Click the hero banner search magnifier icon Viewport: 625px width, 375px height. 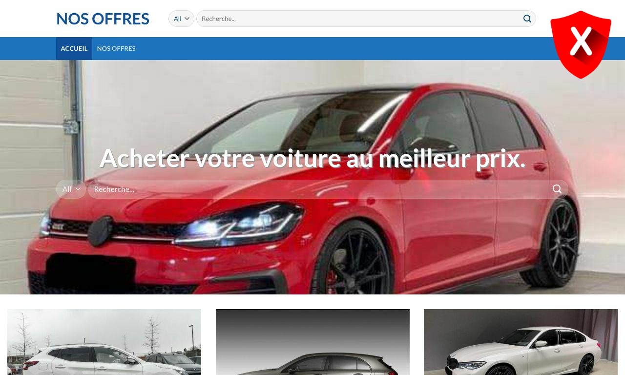(x=557, y=189)
